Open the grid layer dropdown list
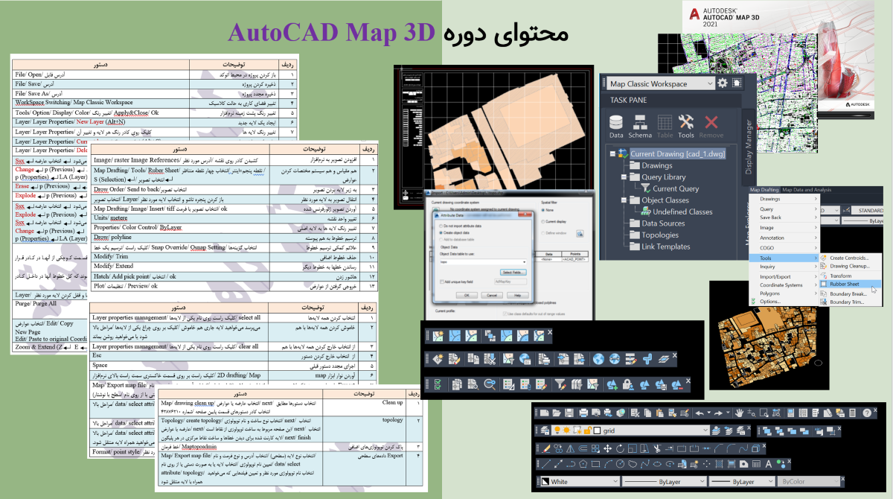Screen dimensions: 893x499 (x=705, y=430)
